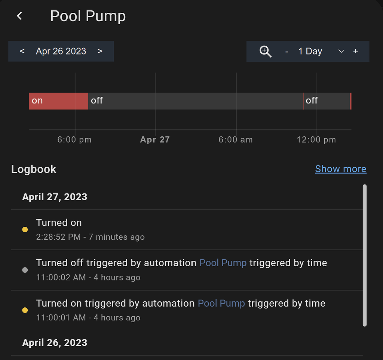Screen dimensions: 383x360
Task: Click the yellow dot beside Turned on entry
Action: point(25,229)
